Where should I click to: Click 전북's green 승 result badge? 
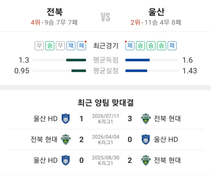click(50, 46)
